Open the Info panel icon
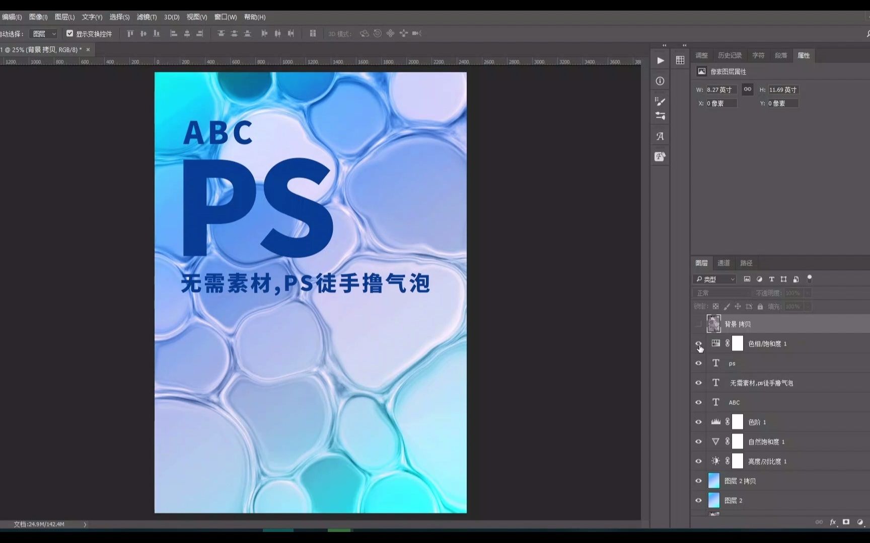The width and height of the screenshot is (870, 543). coord(660,81)
